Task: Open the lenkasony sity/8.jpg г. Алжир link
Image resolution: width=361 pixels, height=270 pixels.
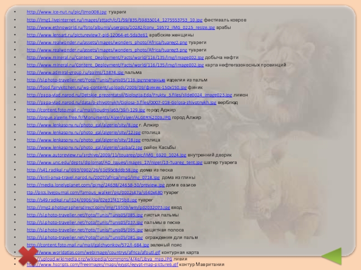Action: (x=82, y=125)
